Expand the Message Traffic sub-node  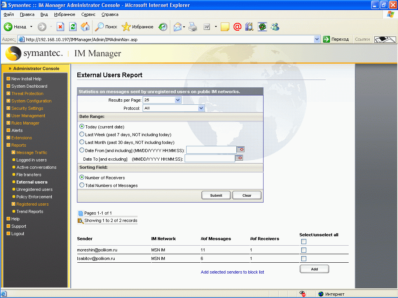[x=14, y=152]
